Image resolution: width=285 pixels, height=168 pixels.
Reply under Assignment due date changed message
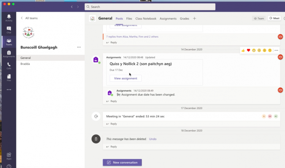coord(112,101)
